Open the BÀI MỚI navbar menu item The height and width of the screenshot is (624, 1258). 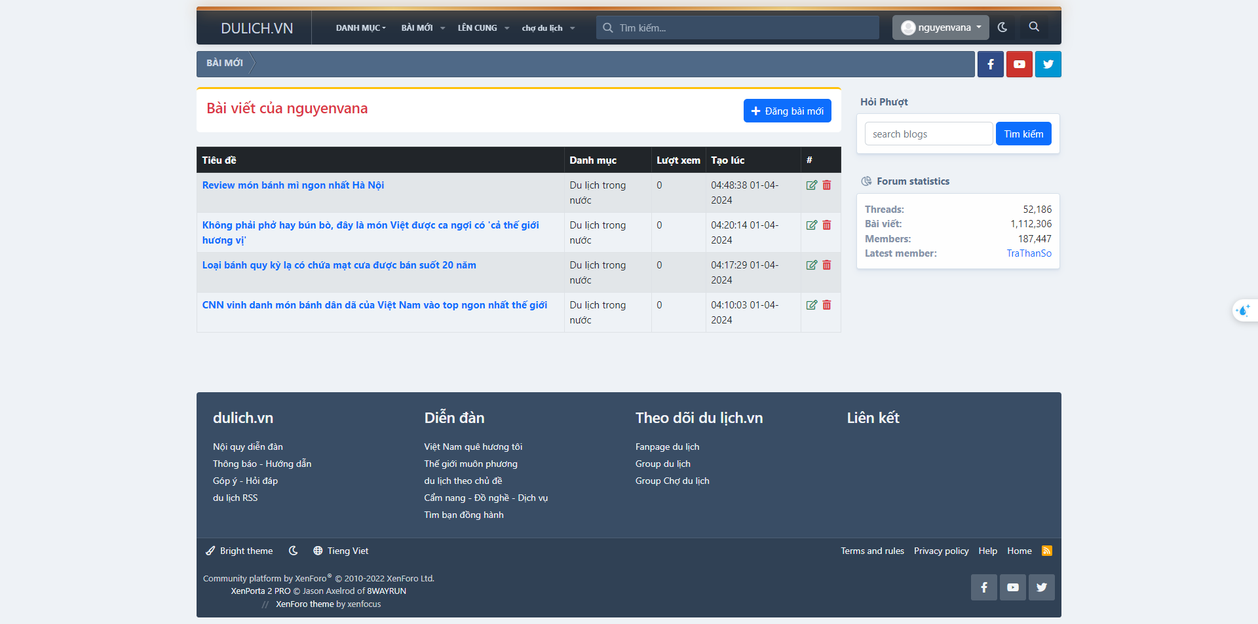pos(417,28)
